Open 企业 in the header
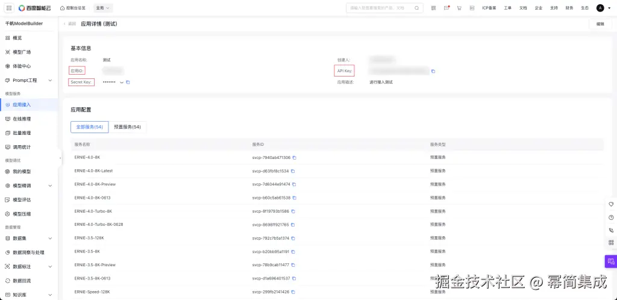Viewport: 617px width, 300px height. point(538,8)
